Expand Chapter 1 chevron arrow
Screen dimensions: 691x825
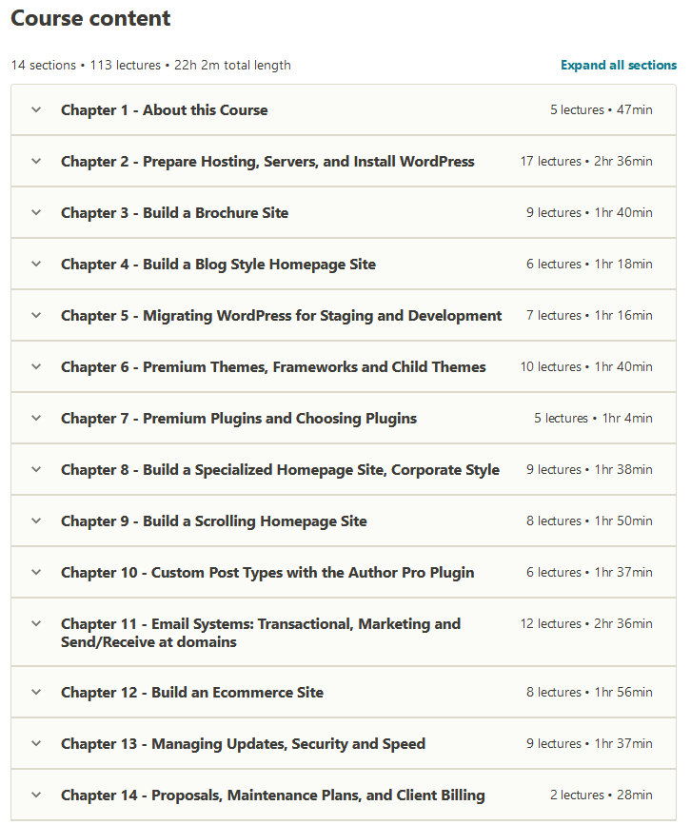[x=36, y=109]
